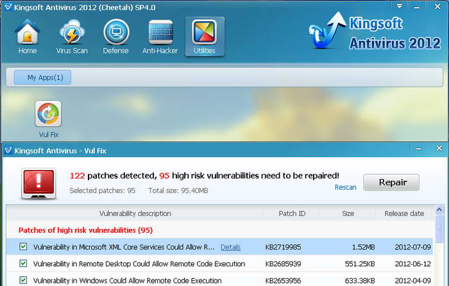This screenshot has width=449, height=286.
Task: Click the Repair button
Action: click(x=391, y=182)
